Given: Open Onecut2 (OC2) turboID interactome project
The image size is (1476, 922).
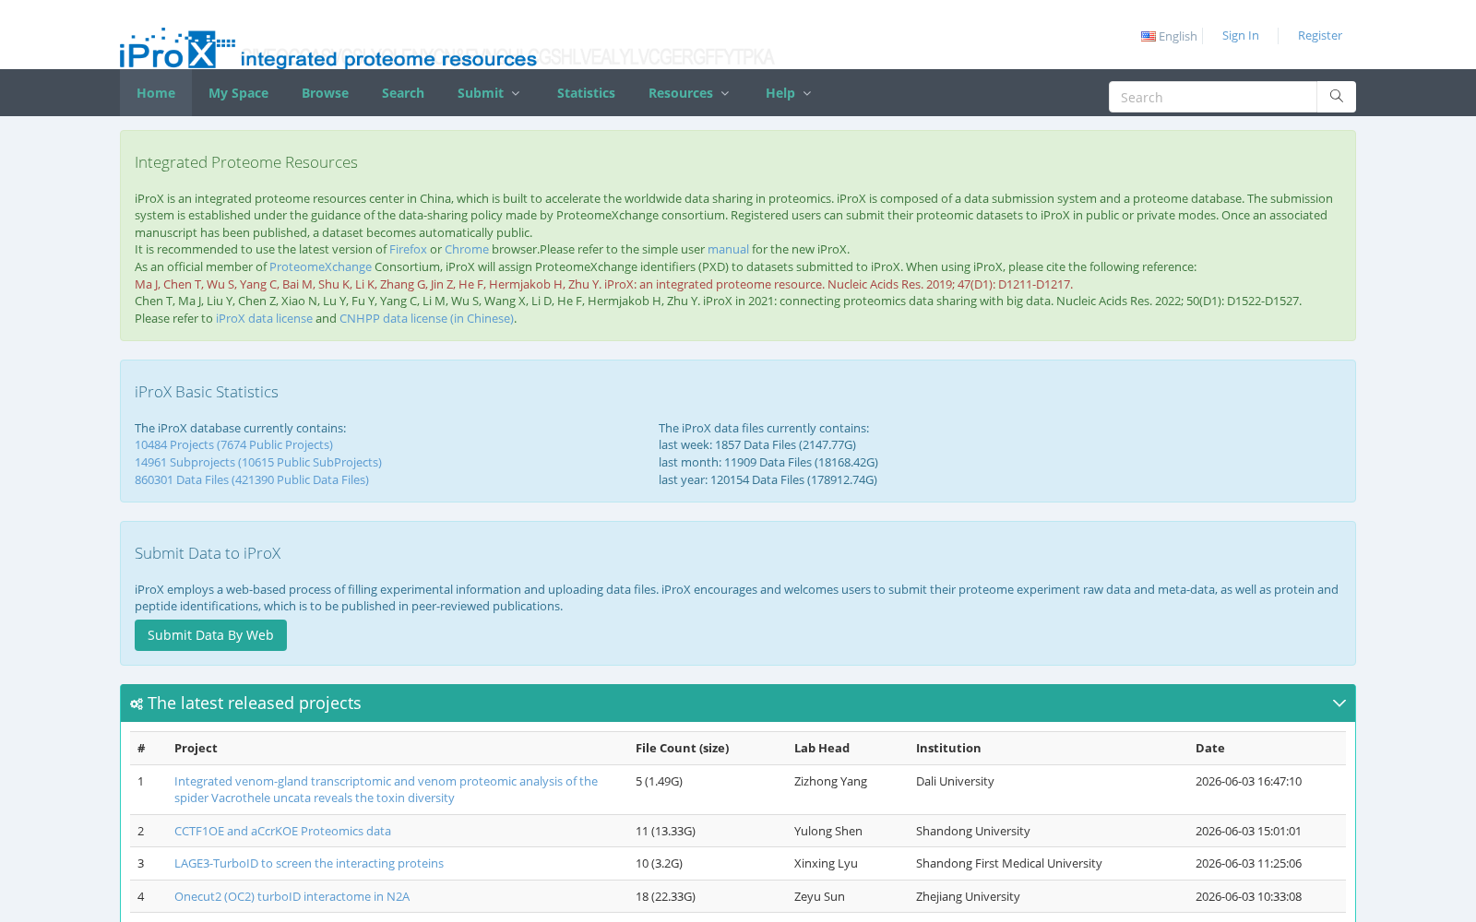Looking at the screenshot, I should 292,896.
